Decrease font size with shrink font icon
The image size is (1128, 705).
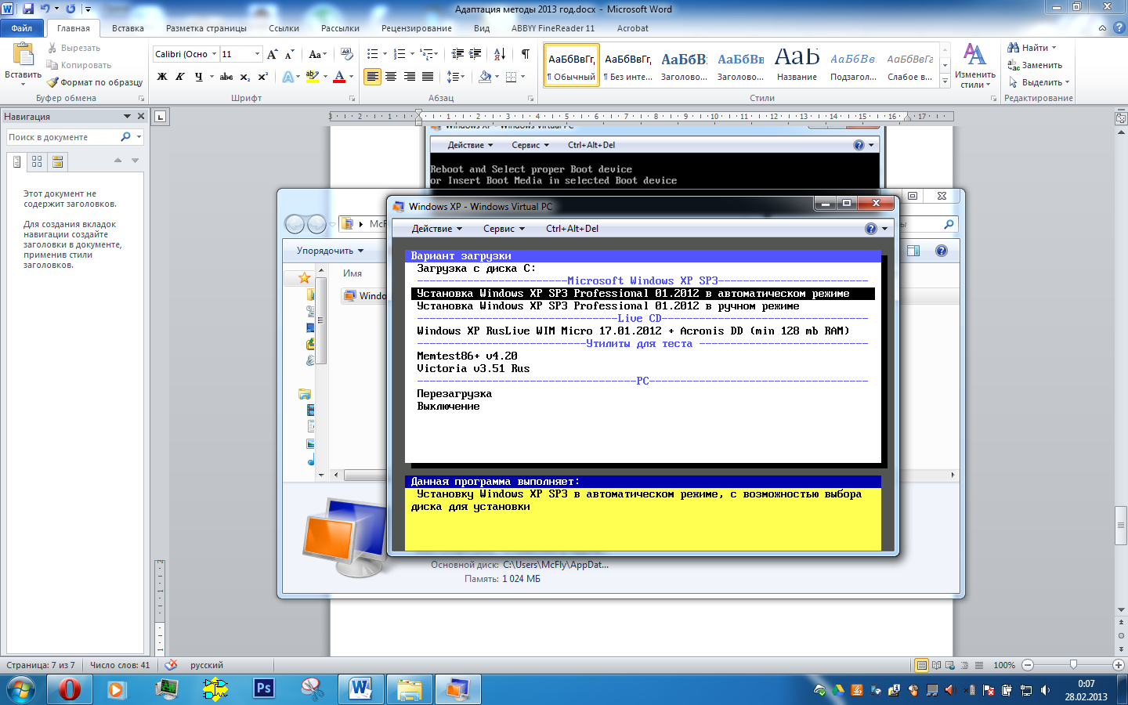click(x=289, y=54)
